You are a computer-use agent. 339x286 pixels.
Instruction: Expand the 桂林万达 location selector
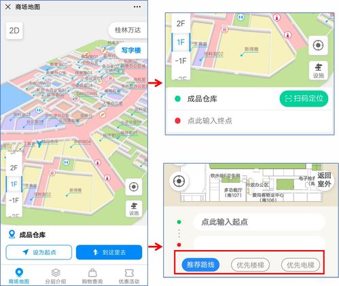pyautogui.click(x=128, y=30)
